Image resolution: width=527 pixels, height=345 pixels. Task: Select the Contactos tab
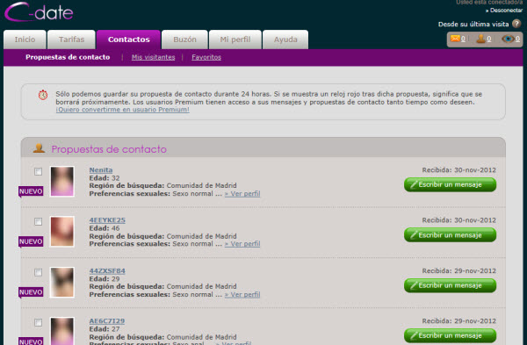(x=129, y=40)
